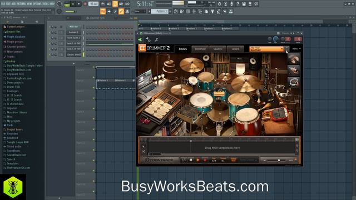Expand the Recent files folder

coord(13,32)
